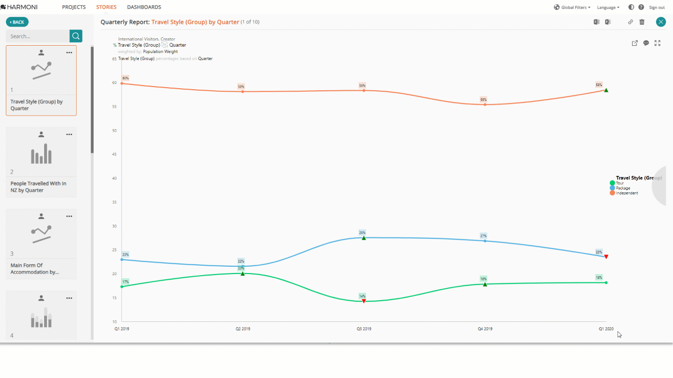
Task: Delete story with the trash icon
Action: pyautogui.click(x=642, y=22)
